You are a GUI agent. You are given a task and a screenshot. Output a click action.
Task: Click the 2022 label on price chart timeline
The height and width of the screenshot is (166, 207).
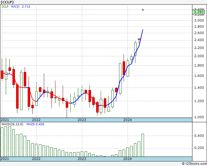[36, 120]
